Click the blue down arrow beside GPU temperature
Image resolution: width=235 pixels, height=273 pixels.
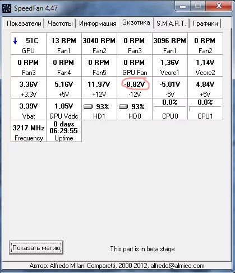pos(15,41)
